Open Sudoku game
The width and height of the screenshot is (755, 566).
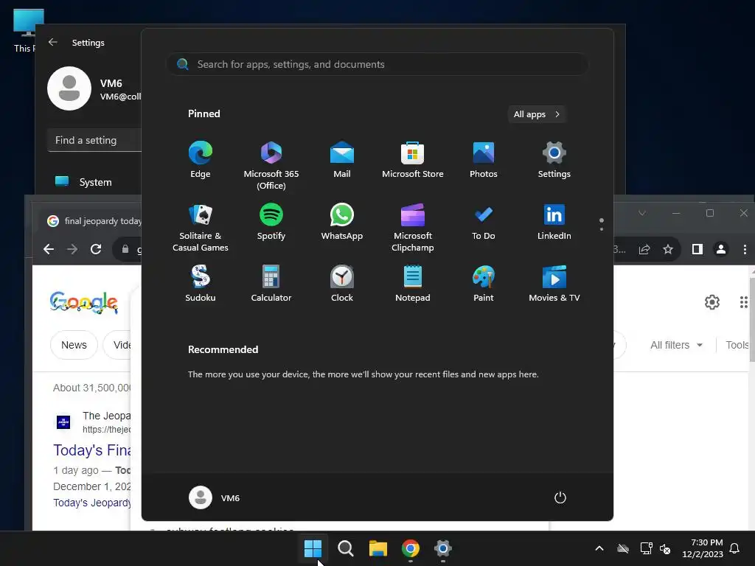tap(201, 284)
